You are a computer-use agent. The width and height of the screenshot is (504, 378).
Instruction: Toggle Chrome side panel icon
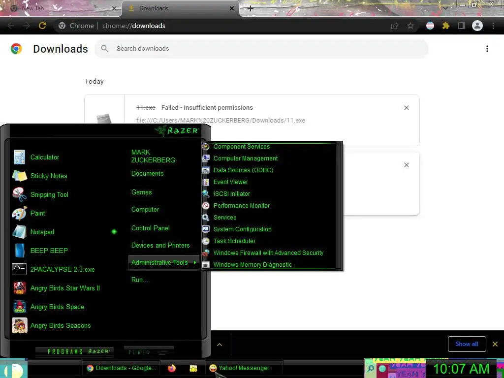click(x=462, y=26)
